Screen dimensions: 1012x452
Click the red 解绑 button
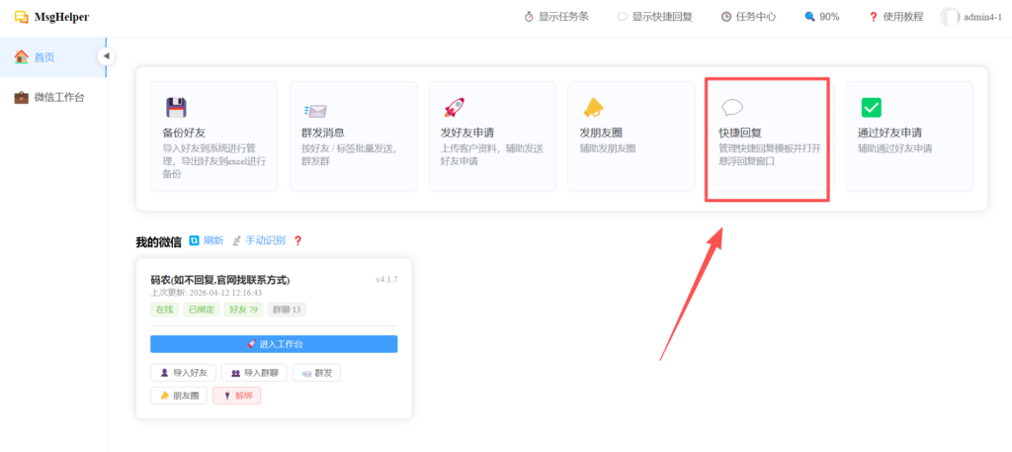pyautogui.click(x=236, y=396)
